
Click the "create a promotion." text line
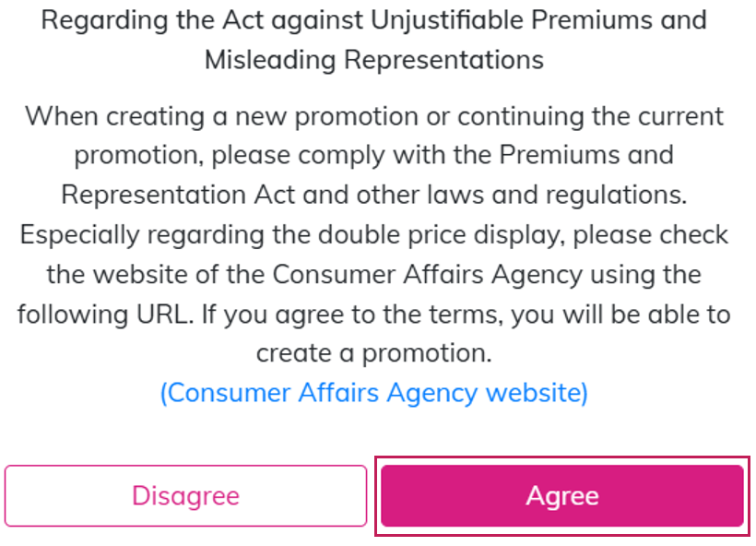click(x=373, y=353)
